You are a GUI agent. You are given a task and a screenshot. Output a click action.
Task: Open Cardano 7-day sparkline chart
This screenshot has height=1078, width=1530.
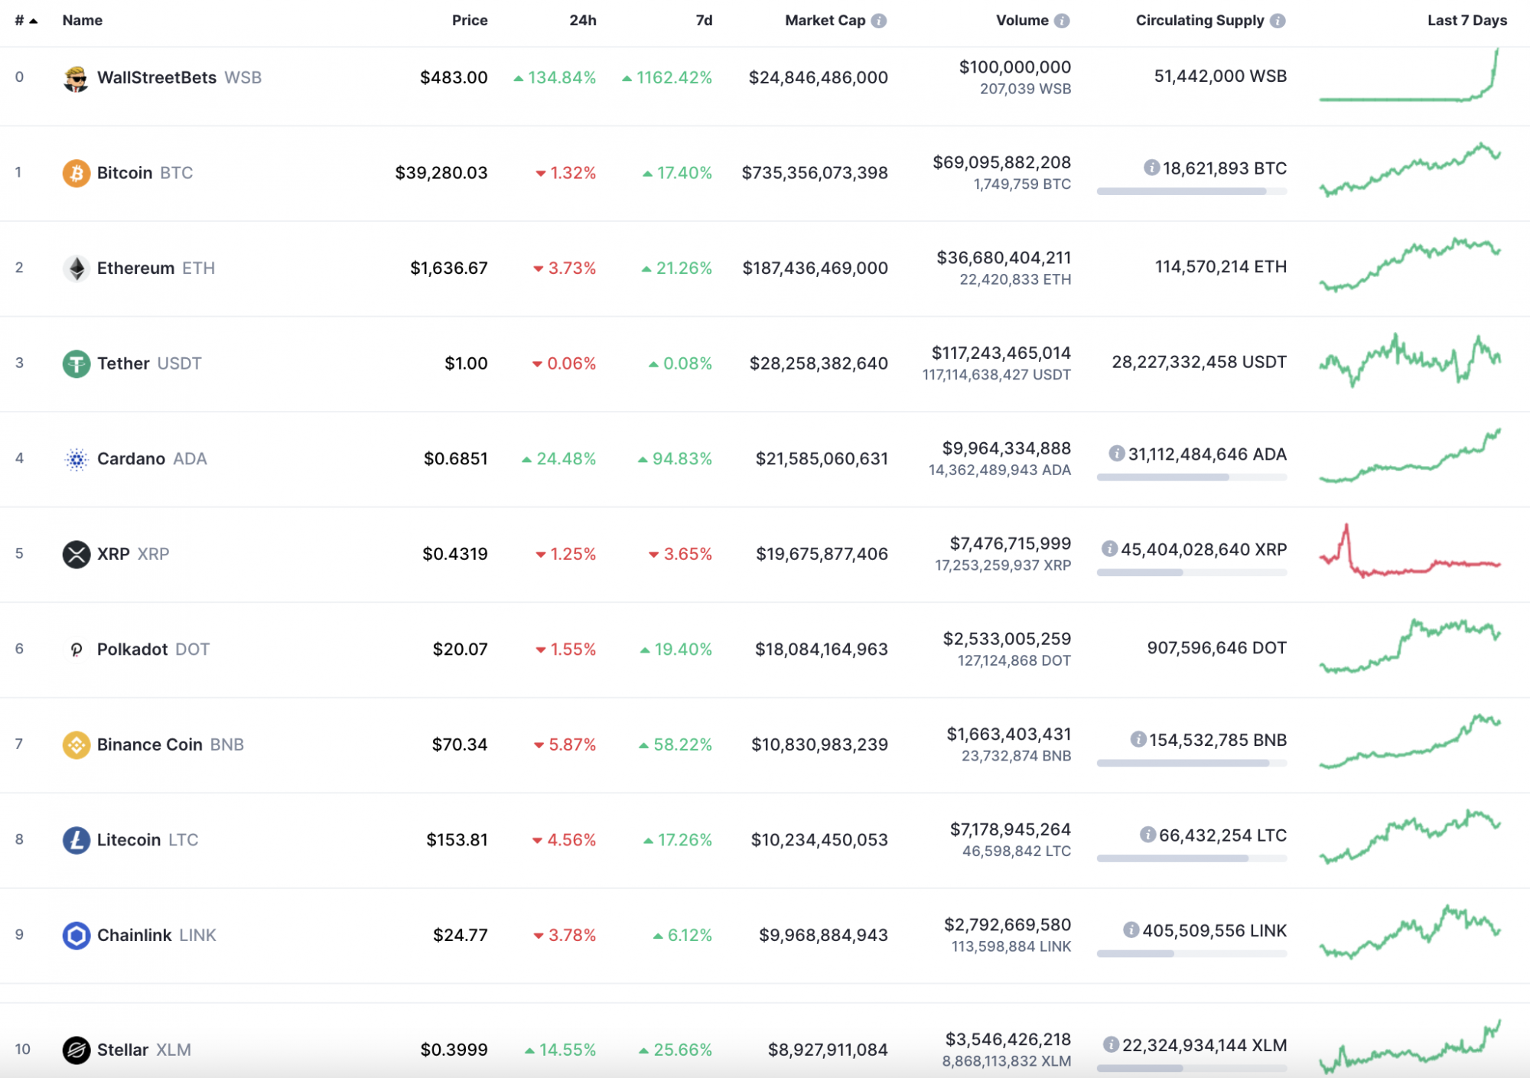point(1410,455)
